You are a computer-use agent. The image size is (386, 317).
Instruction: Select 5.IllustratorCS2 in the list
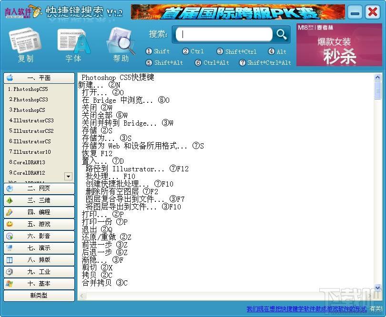[x=31, y=131]
